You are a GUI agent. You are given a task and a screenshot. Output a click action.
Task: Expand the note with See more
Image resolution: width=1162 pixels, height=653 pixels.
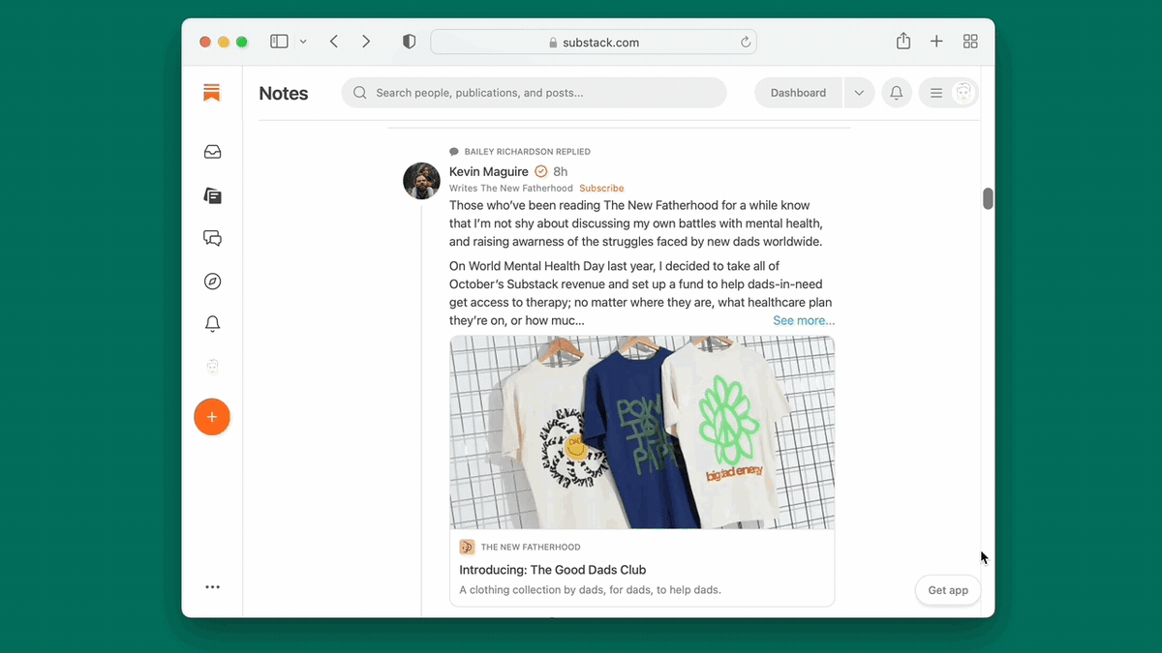click(804, 320)
